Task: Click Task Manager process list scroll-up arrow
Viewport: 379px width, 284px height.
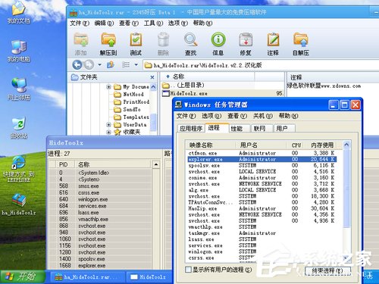Action: click(346, 145)
